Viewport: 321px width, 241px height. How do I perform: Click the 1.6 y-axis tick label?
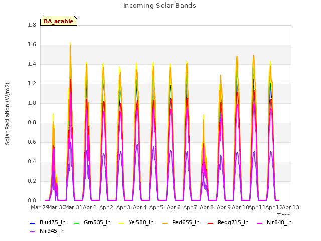32,45
